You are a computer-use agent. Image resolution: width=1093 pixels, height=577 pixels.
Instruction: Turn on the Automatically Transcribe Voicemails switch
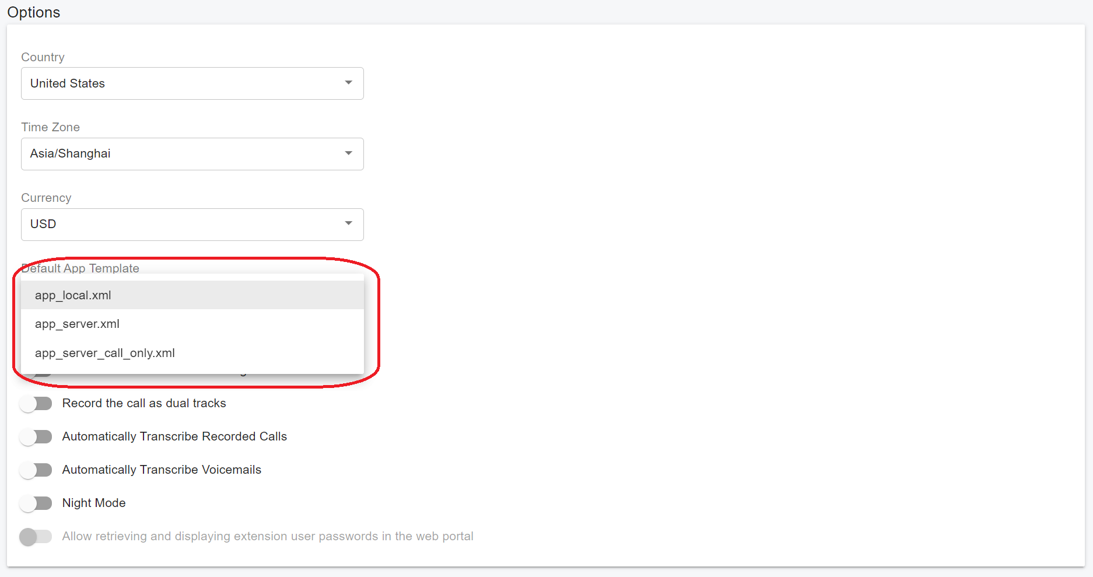(36, 470)
